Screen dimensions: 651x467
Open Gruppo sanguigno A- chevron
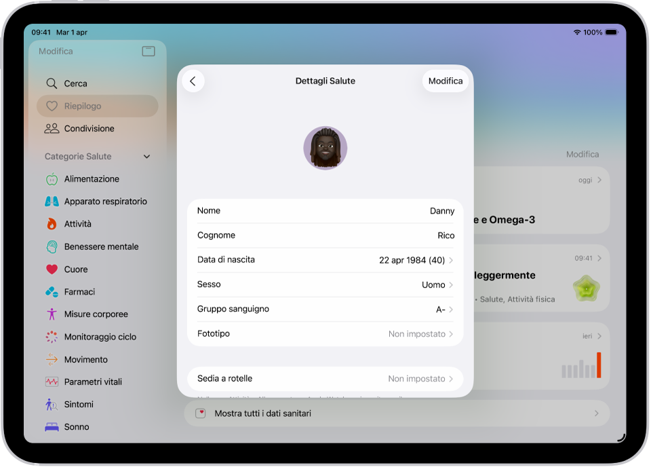coord(451,309)
